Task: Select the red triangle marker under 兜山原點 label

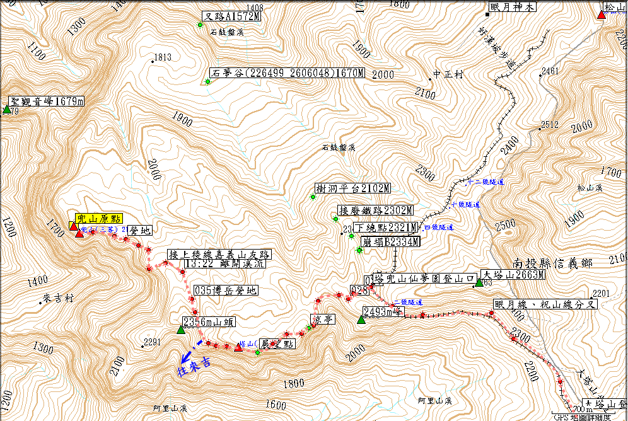Action: pos(73,226)
